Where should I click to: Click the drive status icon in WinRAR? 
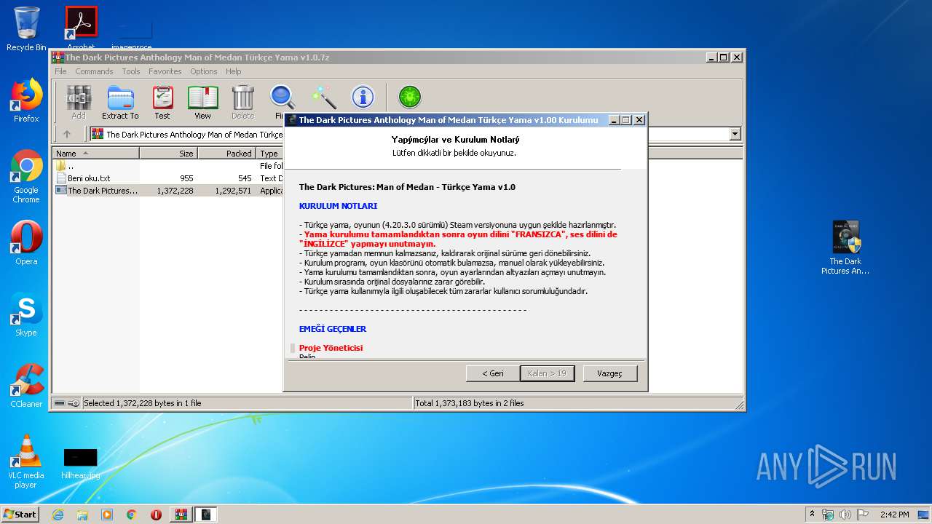tap(60, 403)
